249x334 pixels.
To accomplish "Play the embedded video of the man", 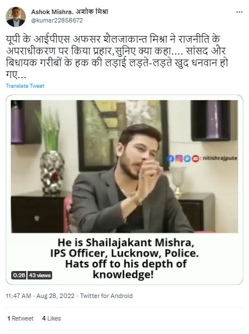I will coord(125,166).
